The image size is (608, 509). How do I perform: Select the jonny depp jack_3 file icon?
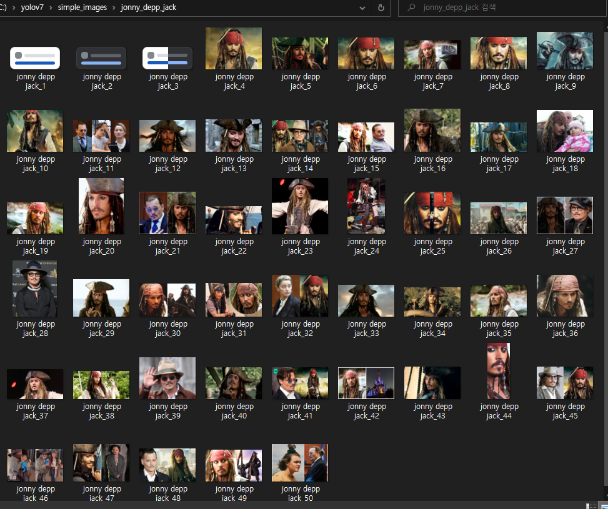click(167, 58)
